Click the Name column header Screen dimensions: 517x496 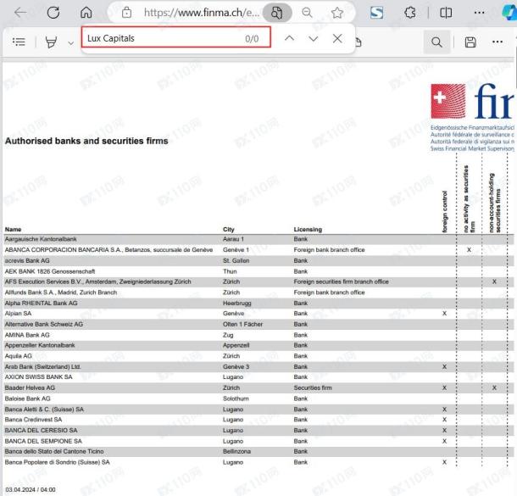pos(13,229)
